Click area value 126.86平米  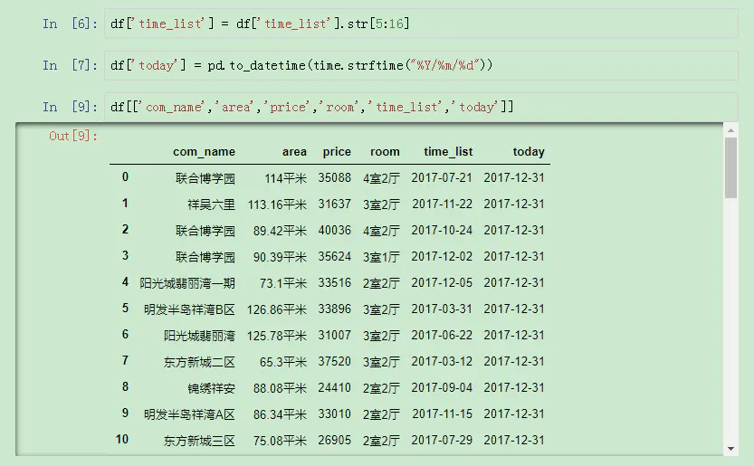(276, 309)
